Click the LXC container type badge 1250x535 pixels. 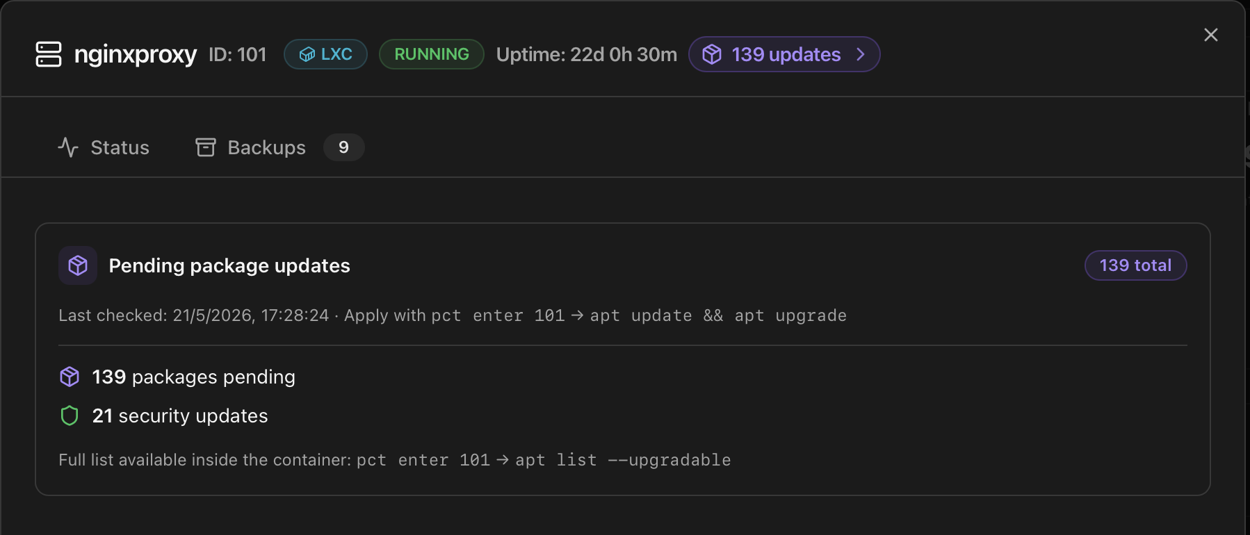(x=325, y=54)
